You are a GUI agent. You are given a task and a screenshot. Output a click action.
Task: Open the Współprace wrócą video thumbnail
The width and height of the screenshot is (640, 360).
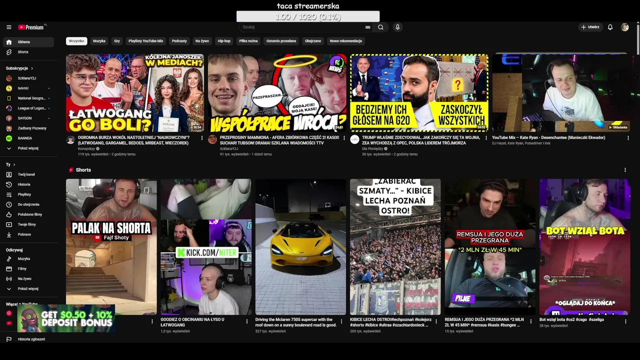[277, 93]
